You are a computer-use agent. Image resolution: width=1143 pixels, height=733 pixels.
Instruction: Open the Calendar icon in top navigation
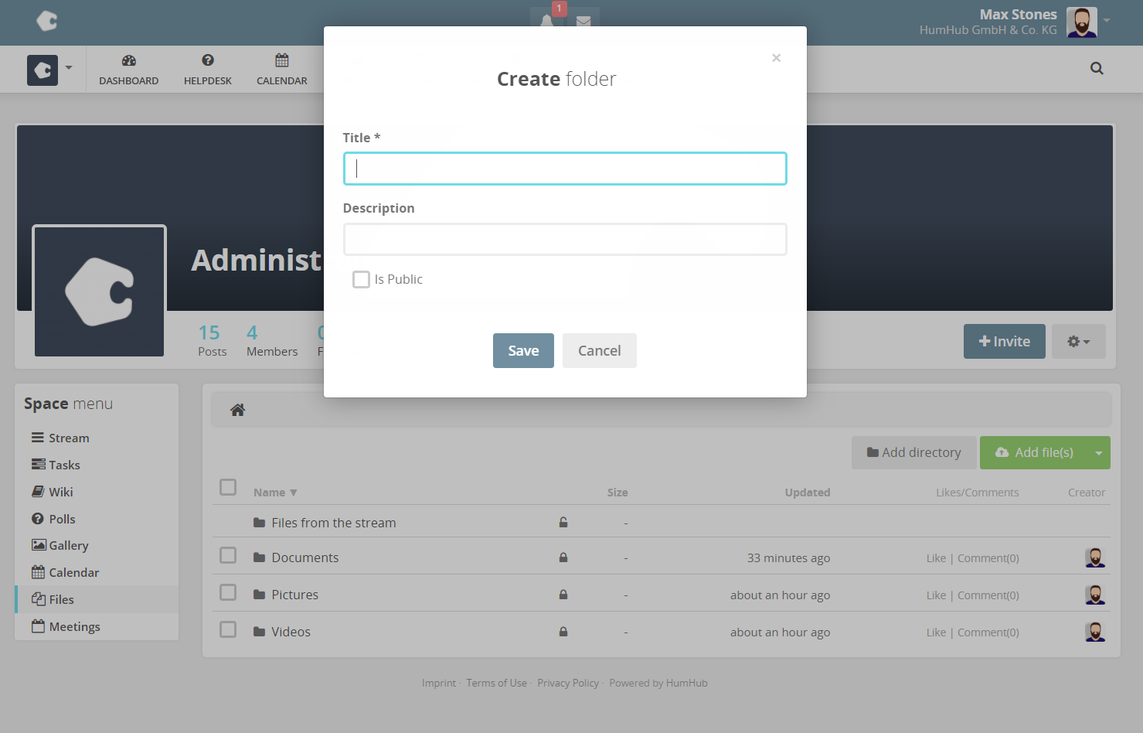click(x=281, y=60)
